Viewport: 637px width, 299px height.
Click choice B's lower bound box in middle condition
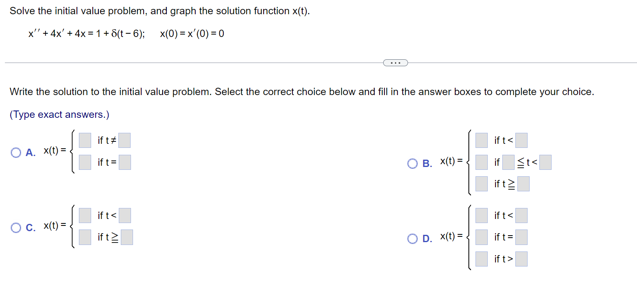[508, 162]
